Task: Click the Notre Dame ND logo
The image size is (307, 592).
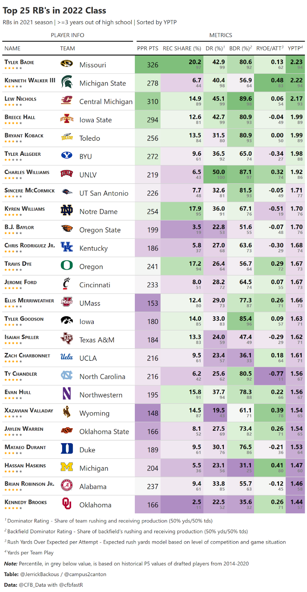Action: click(x=67, y=210)
